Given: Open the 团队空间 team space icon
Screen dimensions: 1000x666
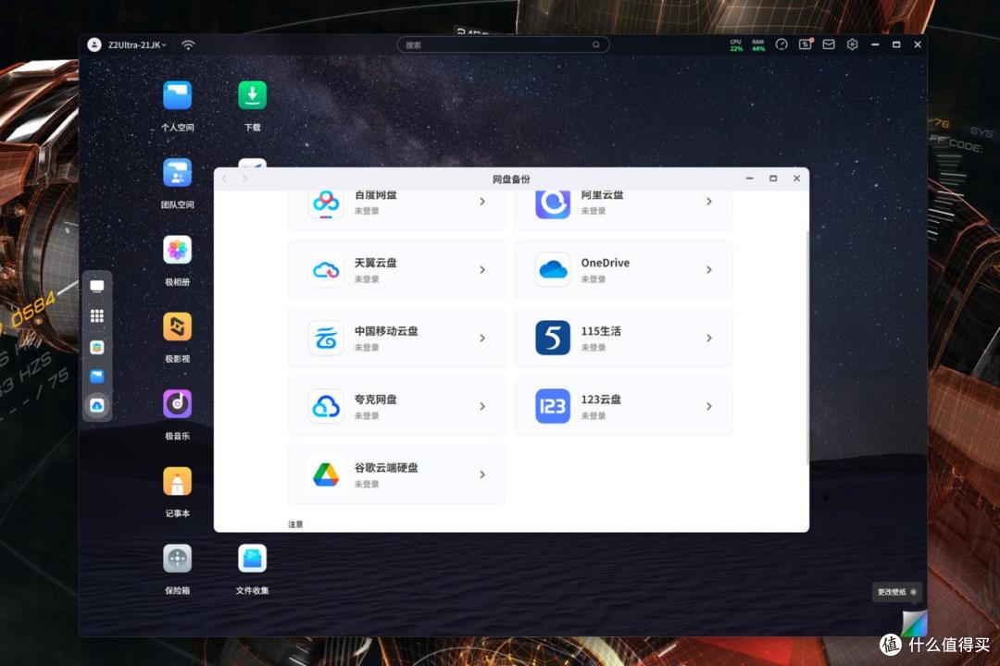Looking at the screenshot, I should (x=177, y=173).
